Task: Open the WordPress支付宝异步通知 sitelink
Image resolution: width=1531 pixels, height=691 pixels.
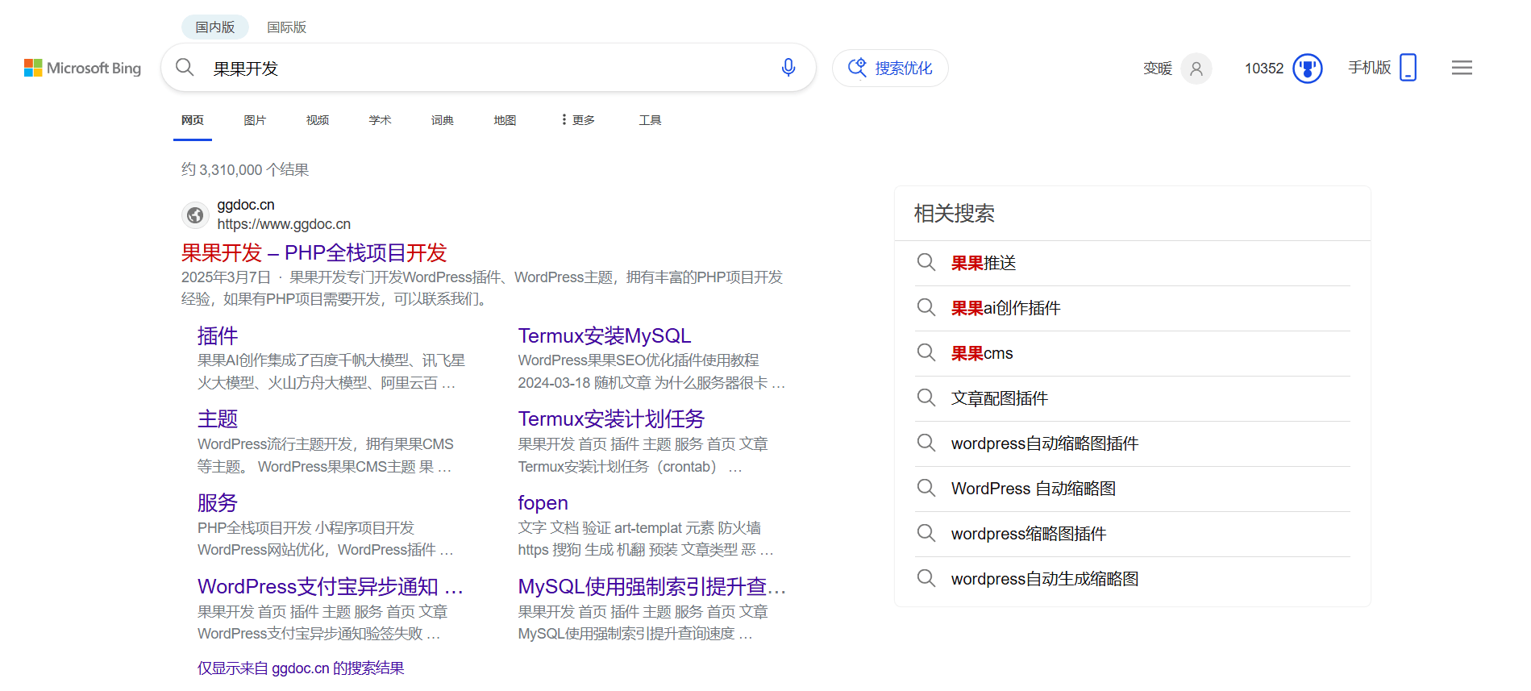Action: pyautogui.click(x=331, y=586)
